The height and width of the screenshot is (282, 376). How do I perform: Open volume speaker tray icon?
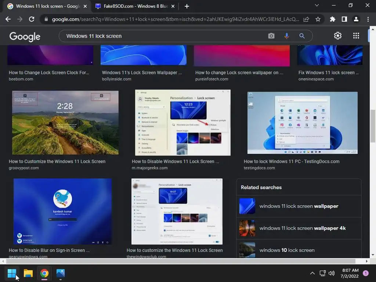(332, 273)
